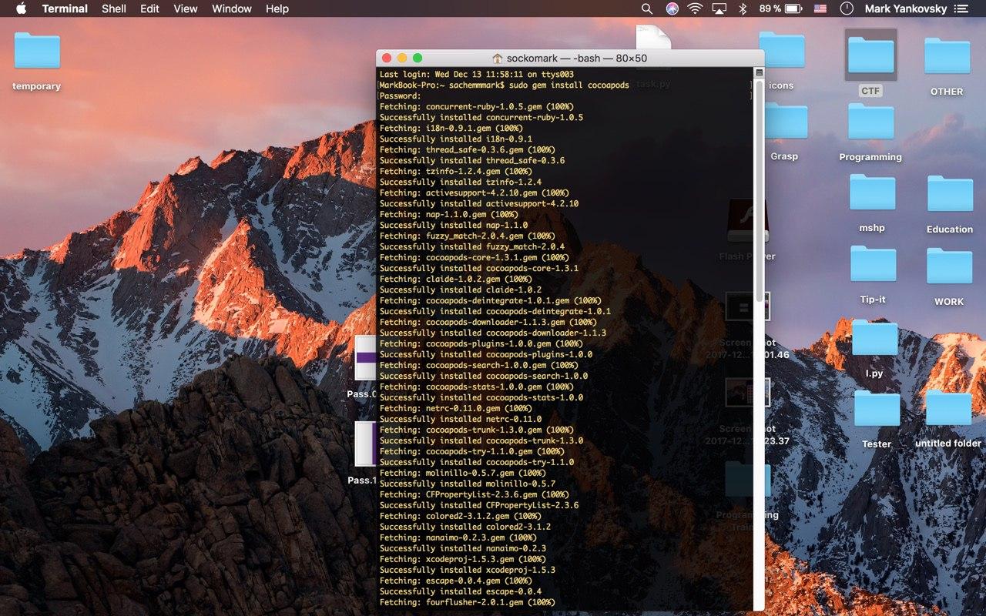The height and width of the screenshot is (616, 986).
Task: Click 'Fetching: molinillo-0.5.7.gem' line
Action: (463, 473)
